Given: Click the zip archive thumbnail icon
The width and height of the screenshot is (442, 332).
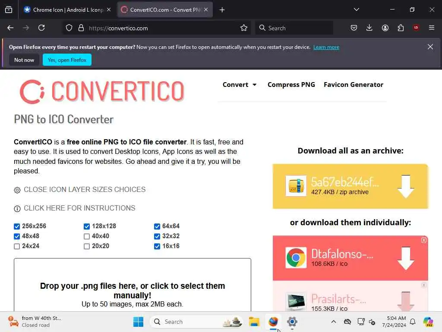Looking at the screenshot, I should (296, 186).
